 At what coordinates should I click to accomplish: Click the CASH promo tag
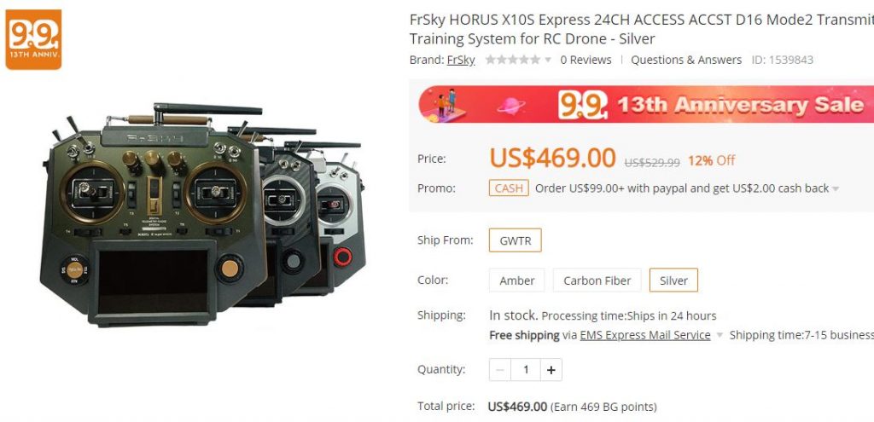[x=509, y=188]
